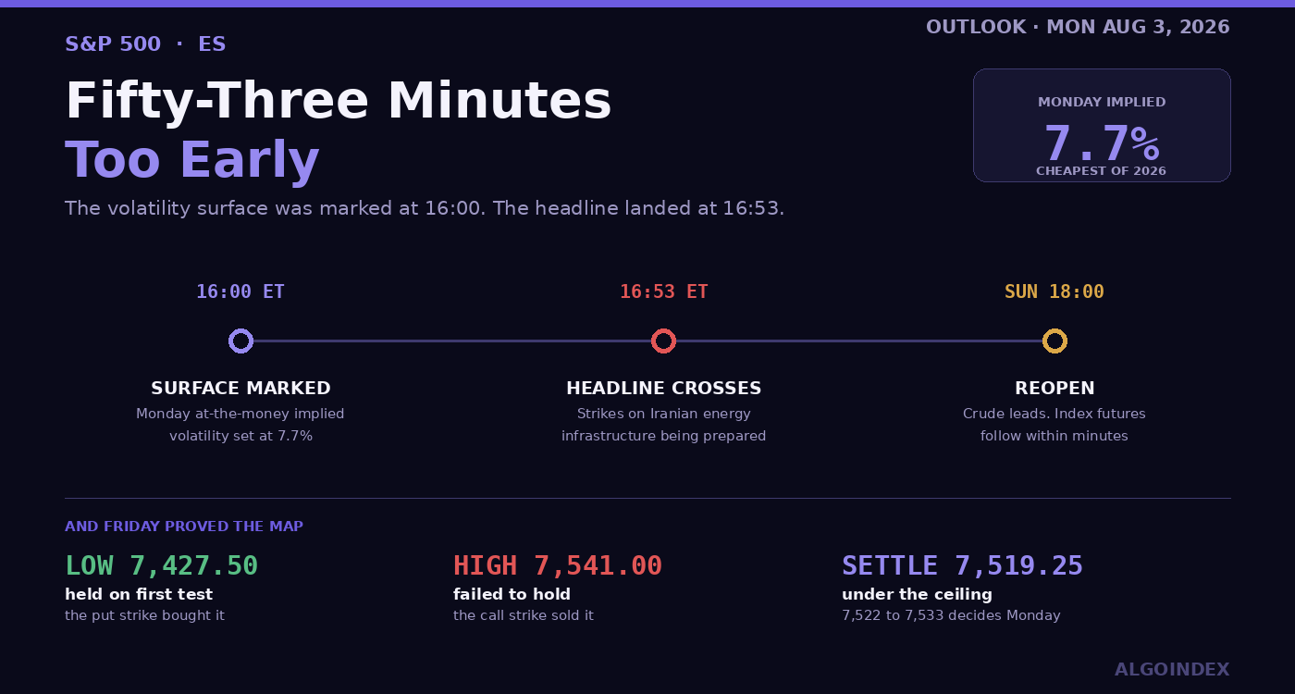Screen dimensions: 1295x694
Task: Click the S&P 500 · ES heading
Action: [145, 43]
